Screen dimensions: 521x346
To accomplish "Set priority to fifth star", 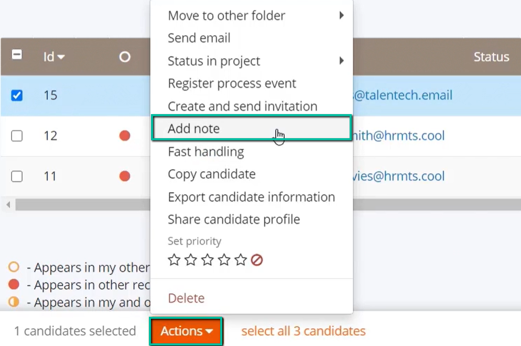I will [241, 260].
